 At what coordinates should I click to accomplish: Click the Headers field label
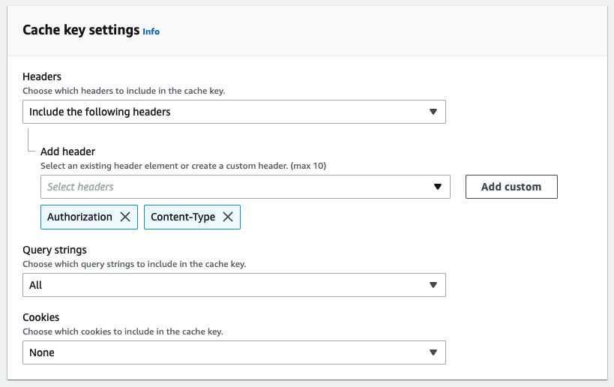(42, 76)
